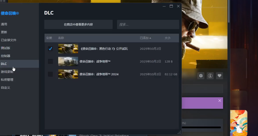Maximize the properties dialog window

click(171, 6)
